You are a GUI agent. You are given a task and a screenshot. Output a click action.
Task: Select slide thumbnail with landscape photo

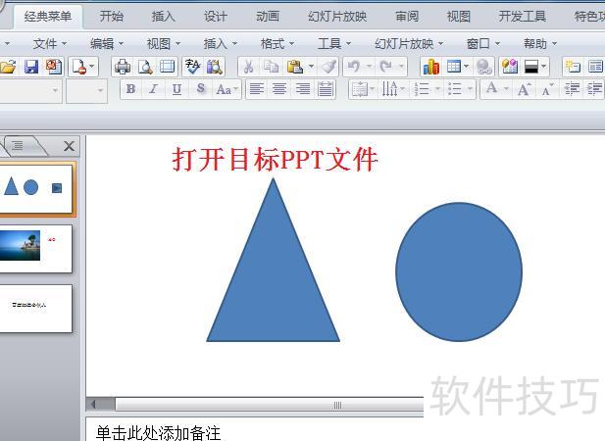pyautogui.click(x=35, y=249)
